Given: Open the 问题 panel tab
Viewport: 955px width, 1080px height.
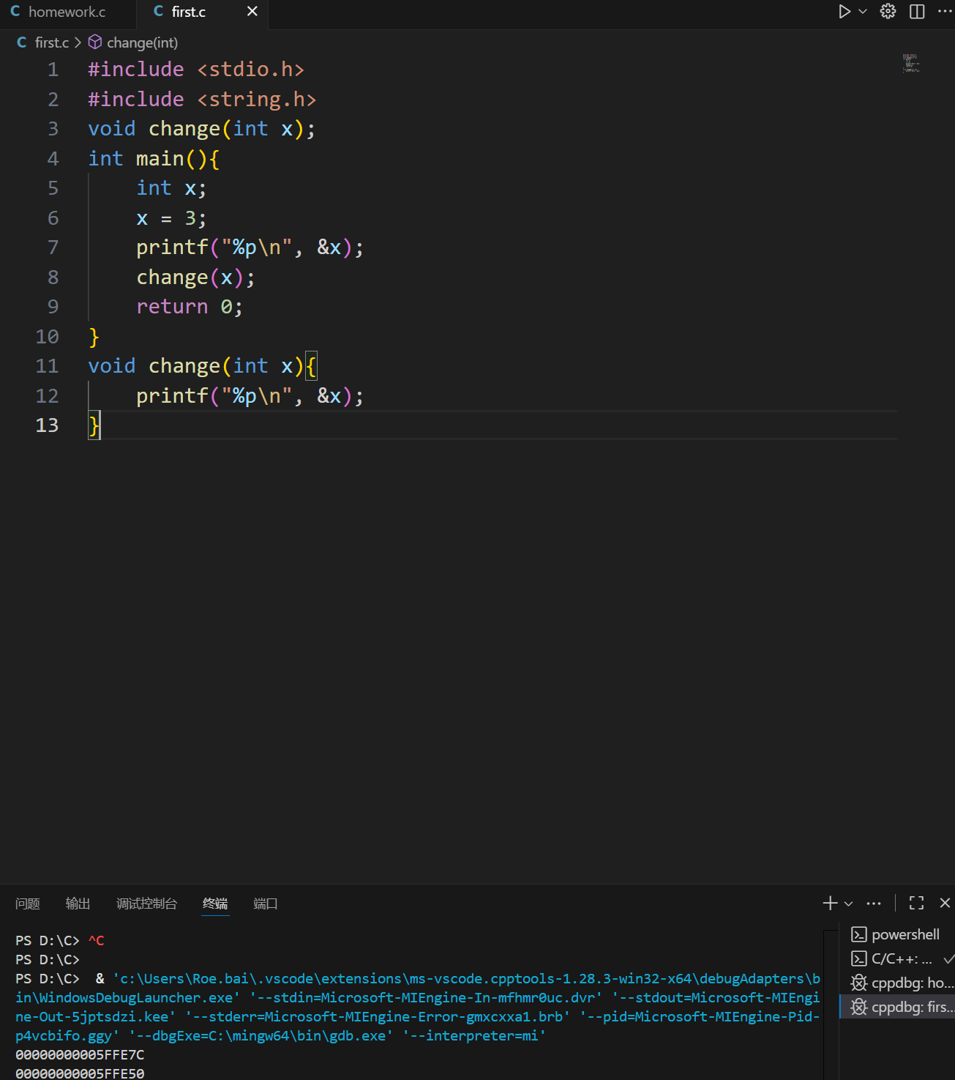Looking at the screenshot, I should pyautogui.click(x=28, y=904).
